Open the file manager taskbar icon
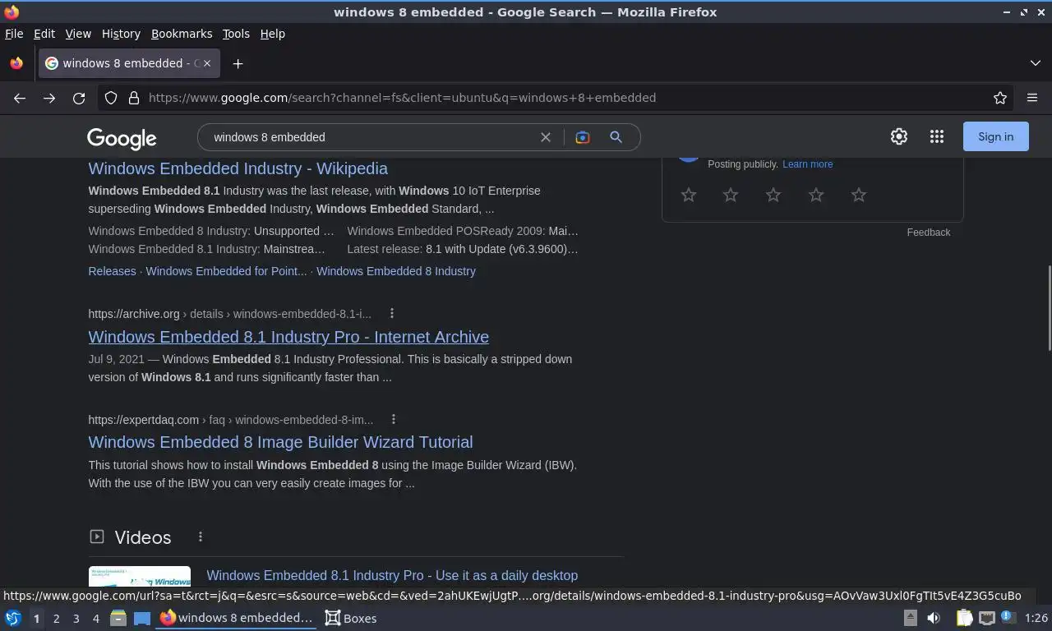1052x631 pixels. coord(118,618)
